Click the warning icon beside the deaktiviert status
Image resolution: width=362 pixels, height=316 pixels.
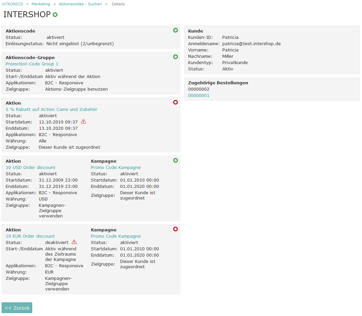[x=74, y=242]
